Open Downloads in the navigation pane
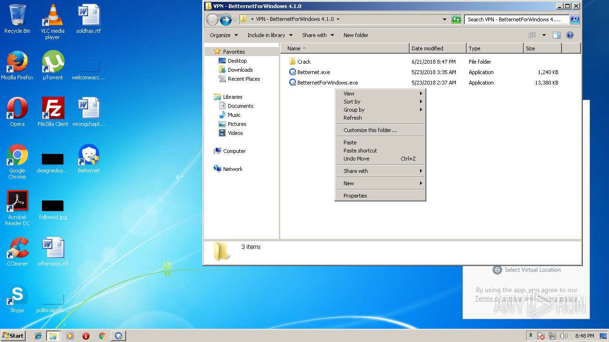Viewport: 609px width, 342px height. [236, 70]
